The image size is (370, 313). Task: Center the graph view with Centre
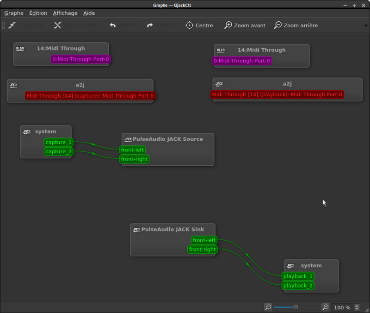click(x=199, y=25)
